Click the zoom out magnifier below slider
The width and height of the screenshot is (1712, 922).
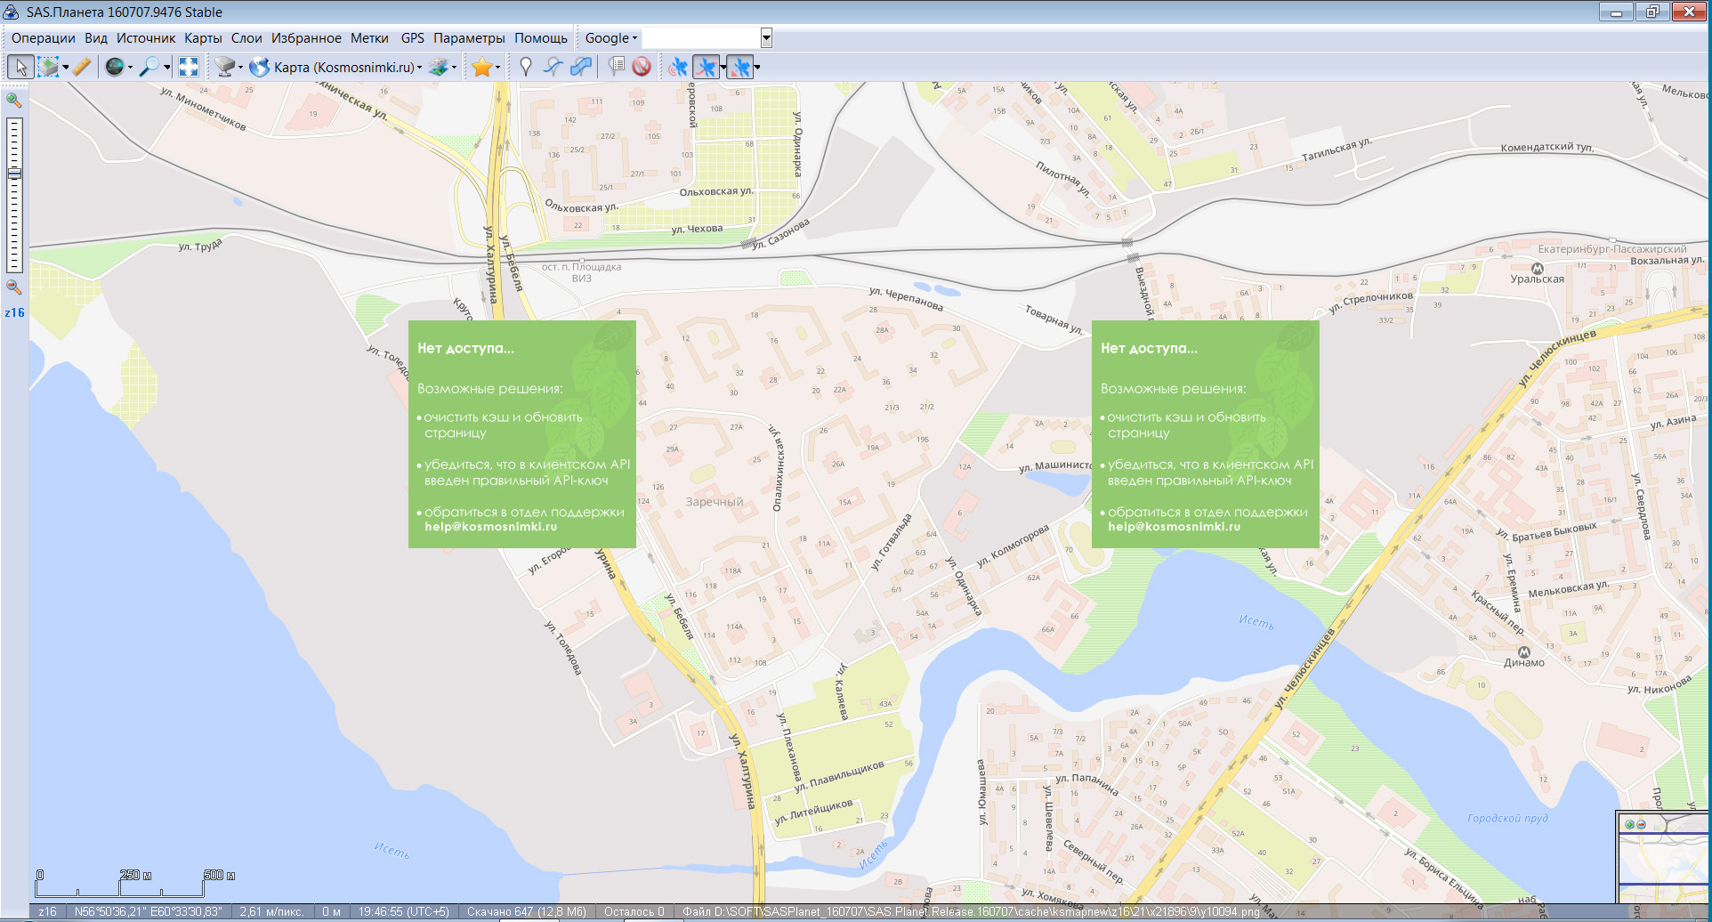click(14, 287)
